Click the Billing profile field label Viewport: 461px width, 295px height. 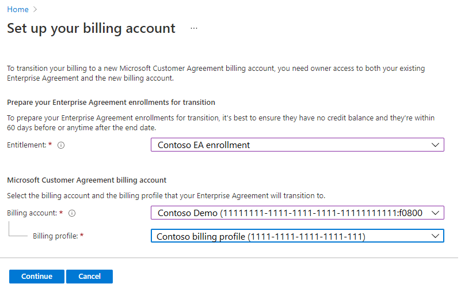tap(54, 236)
